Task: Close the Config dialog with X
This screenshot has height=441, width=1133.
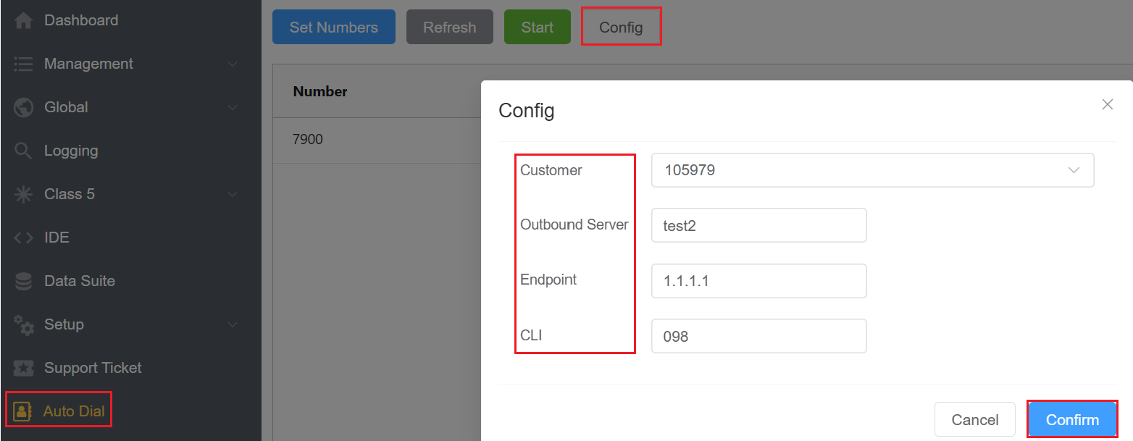Action: [1107, 104]
